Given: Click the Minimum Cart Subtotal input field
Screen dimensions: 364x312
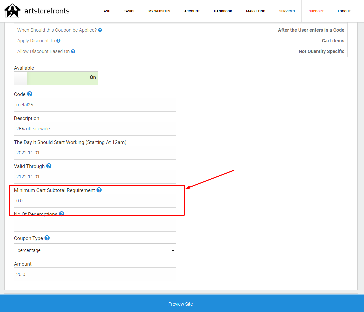Looking at the screenshot, I should pyautogui.click(x=95, y=201).
